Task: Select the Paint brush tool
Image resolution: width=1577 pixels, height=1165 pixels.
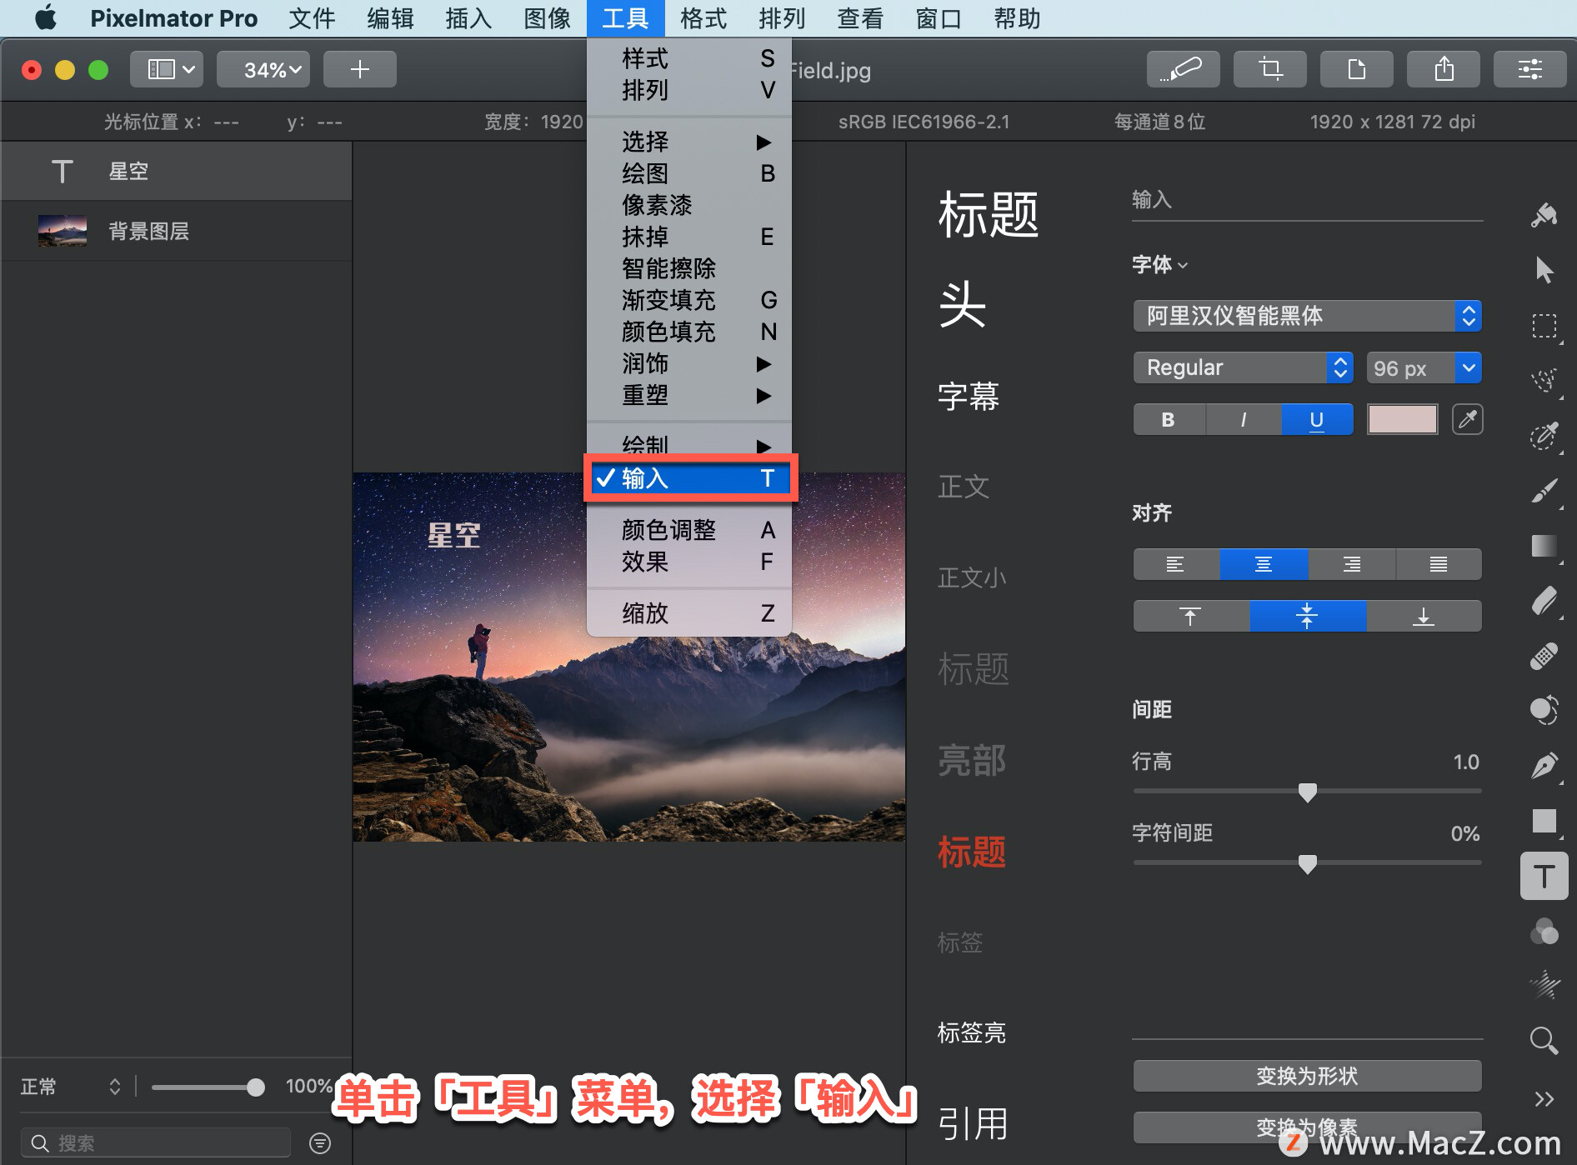Action: [1544, 490]
